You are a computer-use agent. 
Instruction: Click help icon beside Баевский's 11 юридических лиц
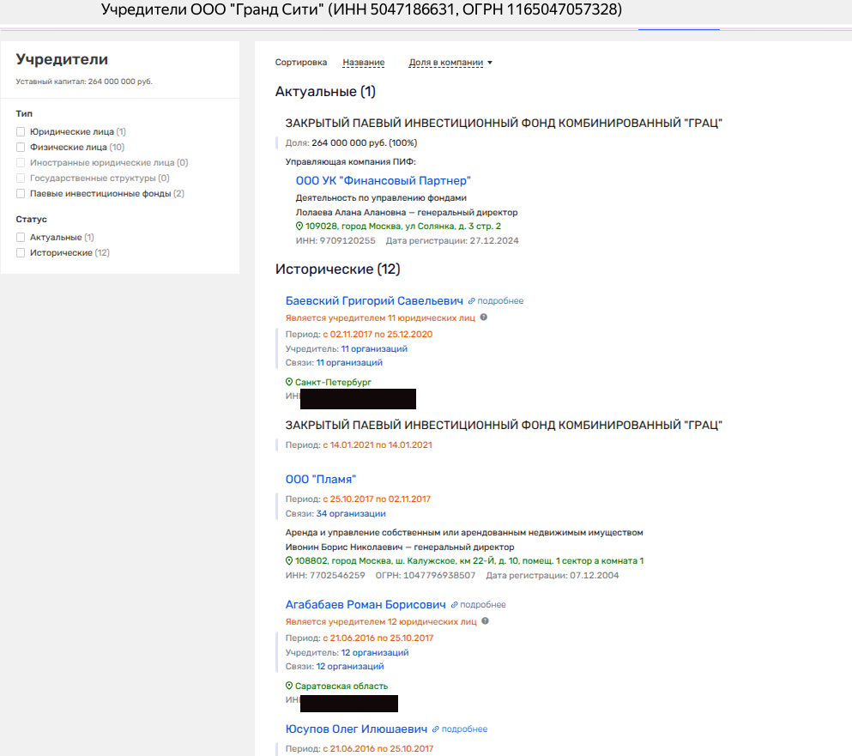pos(484,318)
